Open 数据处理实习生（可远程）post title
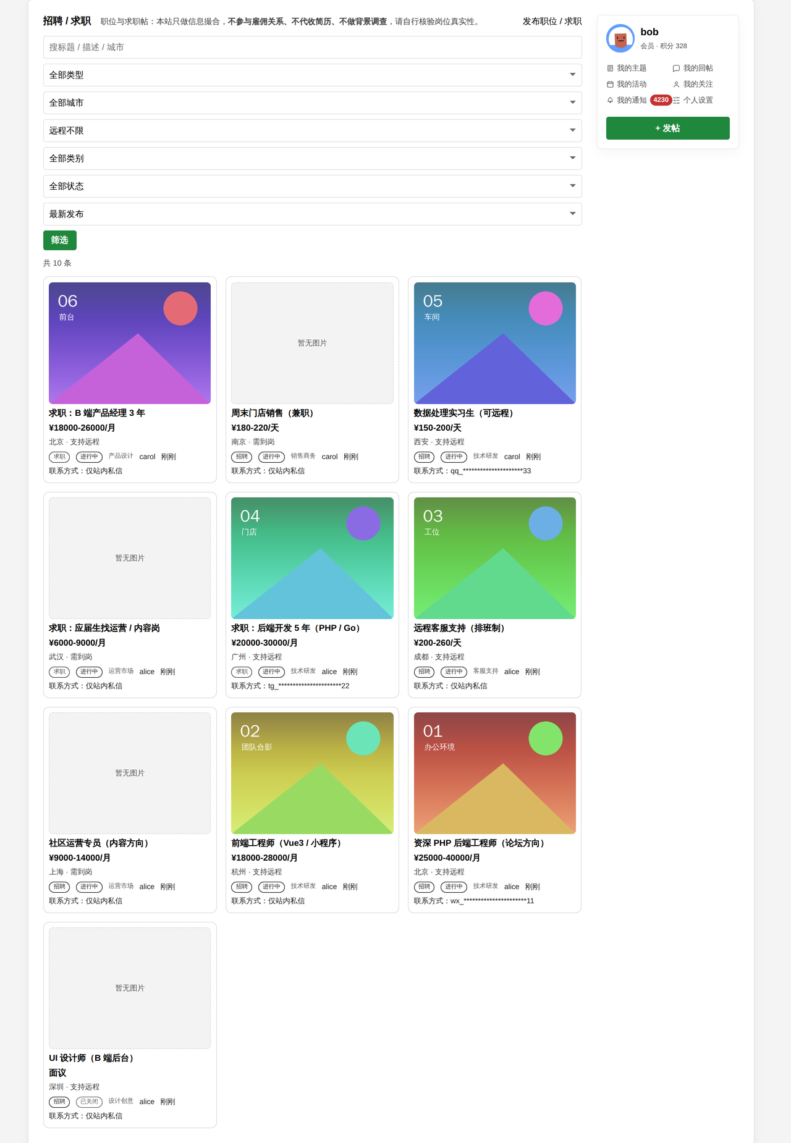 click(x=466, y=413)
